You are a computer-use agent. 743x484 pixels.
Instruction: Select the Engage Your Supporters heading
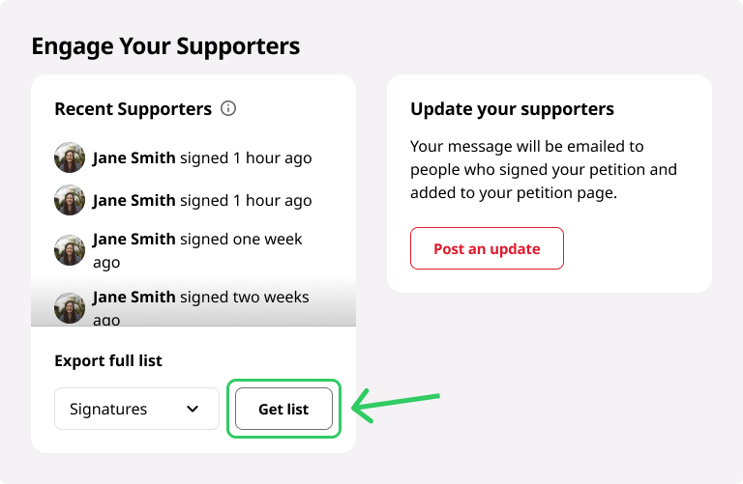(x=165, y=46)
